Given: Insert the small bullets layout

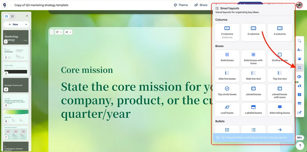Looking at the screenshot, I should click(x=254, y=129).
